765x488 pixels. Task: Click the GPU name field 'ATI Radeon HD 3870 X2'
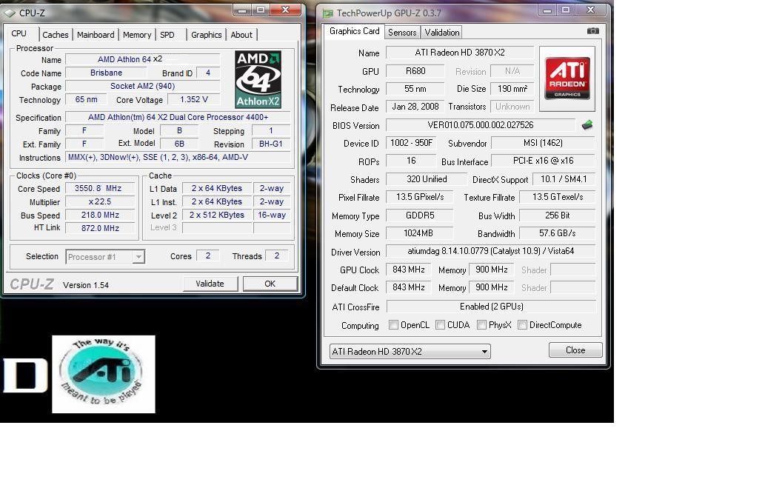(x=460, y=53)
